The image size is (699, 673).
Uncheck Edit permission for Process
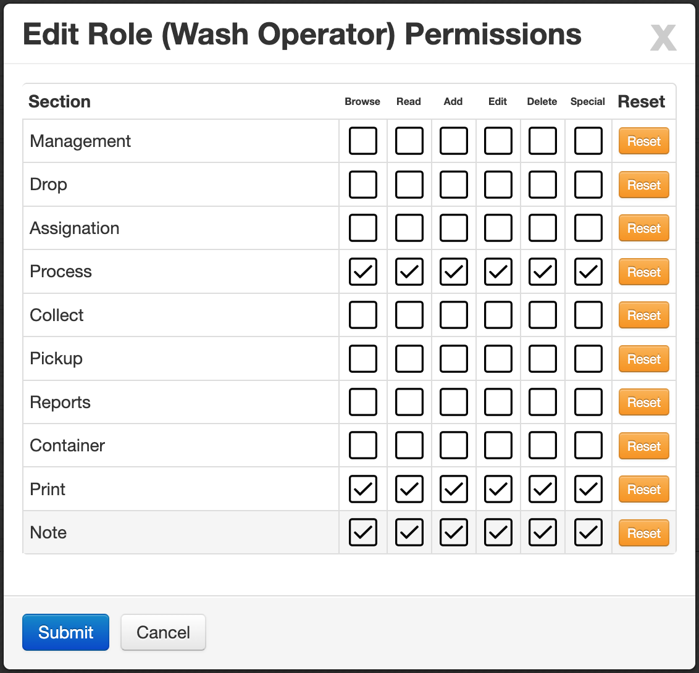tap(498, 272)
